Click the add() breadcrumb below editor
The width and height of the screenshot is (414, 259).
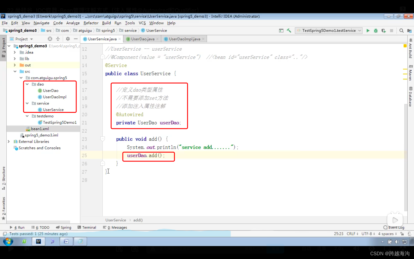tap(138, 220)
